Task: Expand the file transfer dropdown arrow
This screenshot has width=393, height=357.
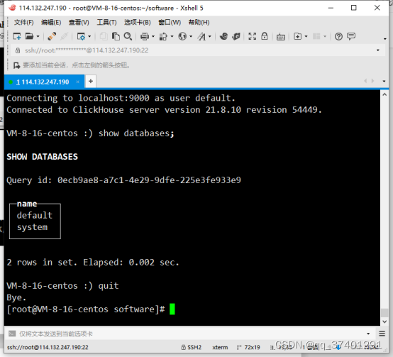Action: coord(172,37)
